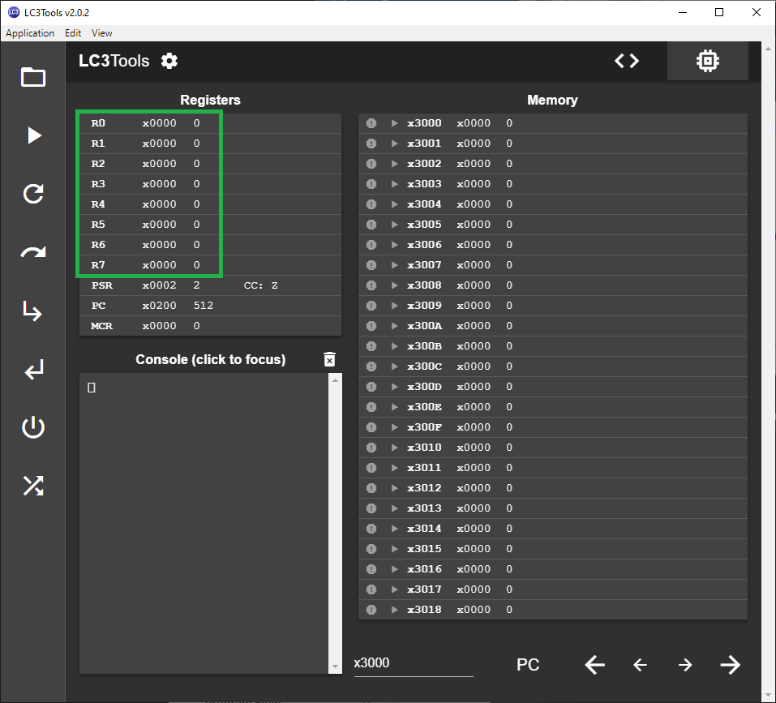Set PC to x3014 using its arrow
Screen dimensions: 776x703
point(394,529)
